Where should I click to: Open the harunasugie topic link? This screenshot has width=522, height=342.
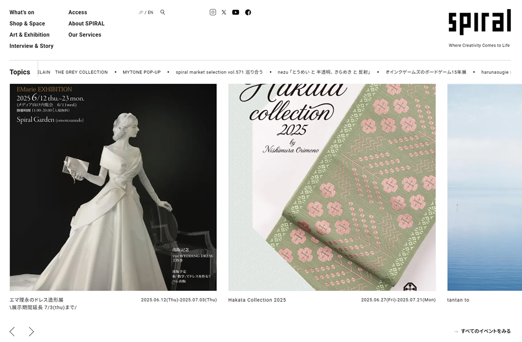point(496,72)
